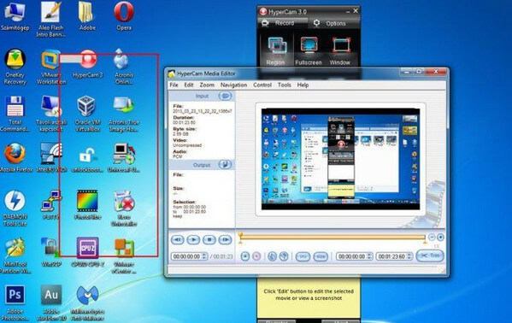Launch Malwarebytes Anti-Malware icon
512x323 pixels.
click(87, 302)
